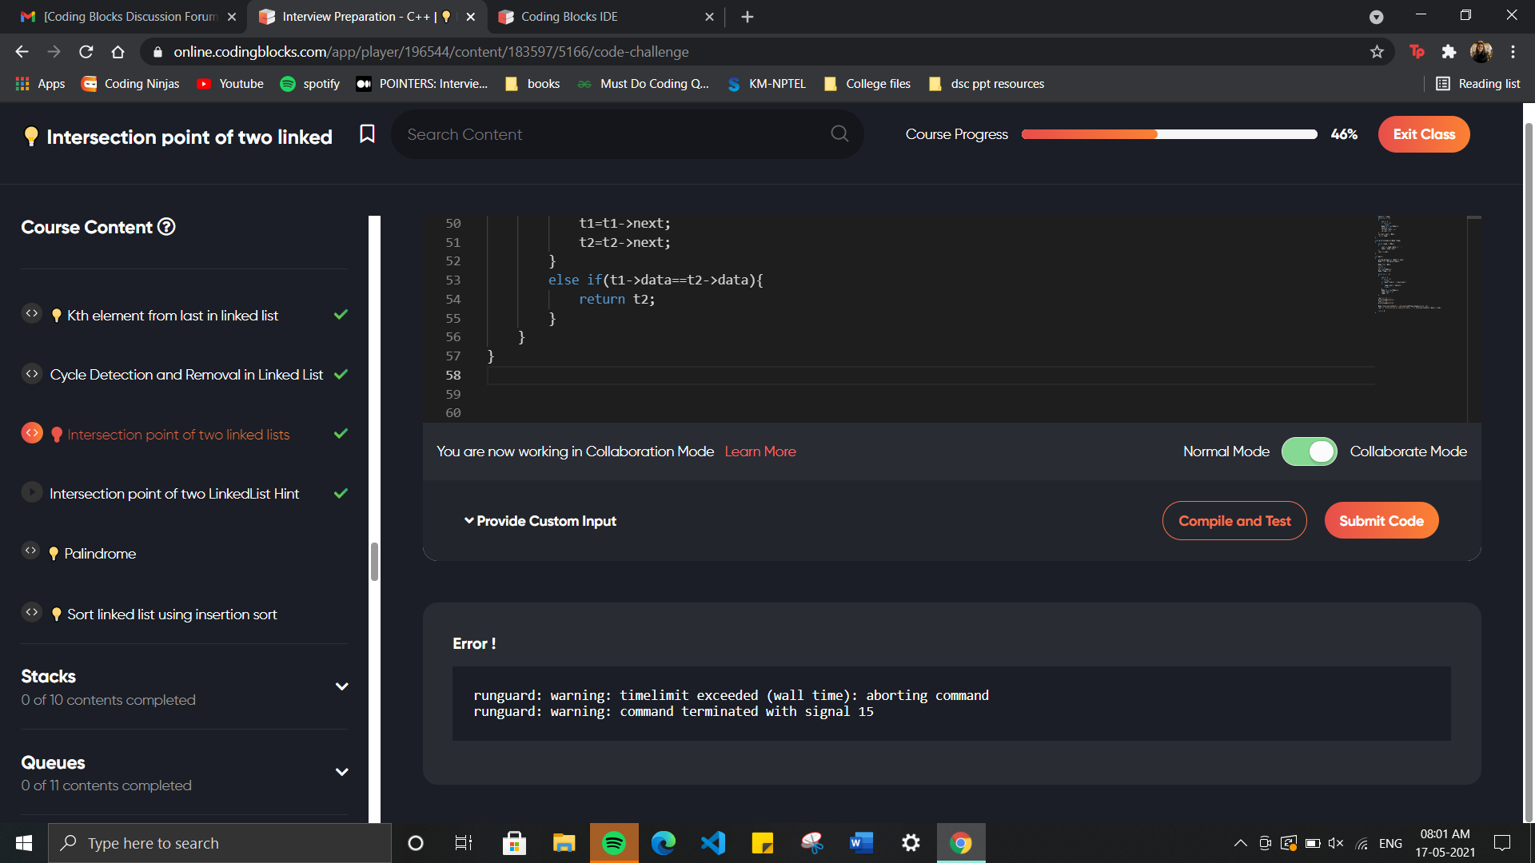The image size is (1535, 863).
Task: Click the play icon beside LinkedList Hint
Action: click(31, 492)
